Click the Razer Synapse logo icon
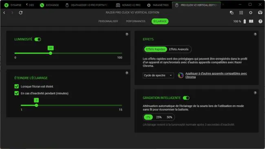 [7, 5]
